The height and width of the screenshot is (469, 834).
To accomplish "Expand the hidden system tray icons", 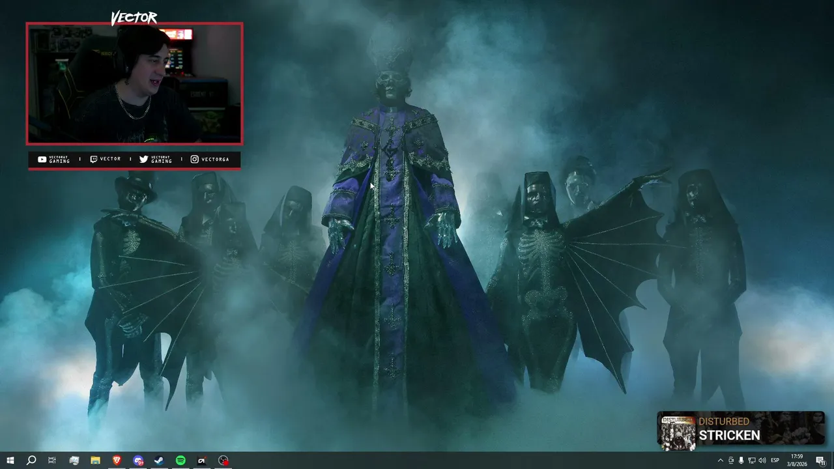I will pyautogui.click(x=720, y=461).
